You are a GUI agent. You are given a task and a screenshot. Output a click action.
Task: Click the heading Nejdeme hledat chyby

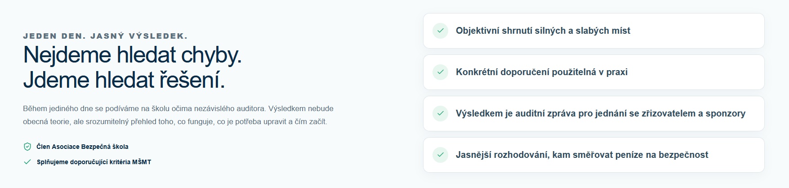[x=132, y=55]
